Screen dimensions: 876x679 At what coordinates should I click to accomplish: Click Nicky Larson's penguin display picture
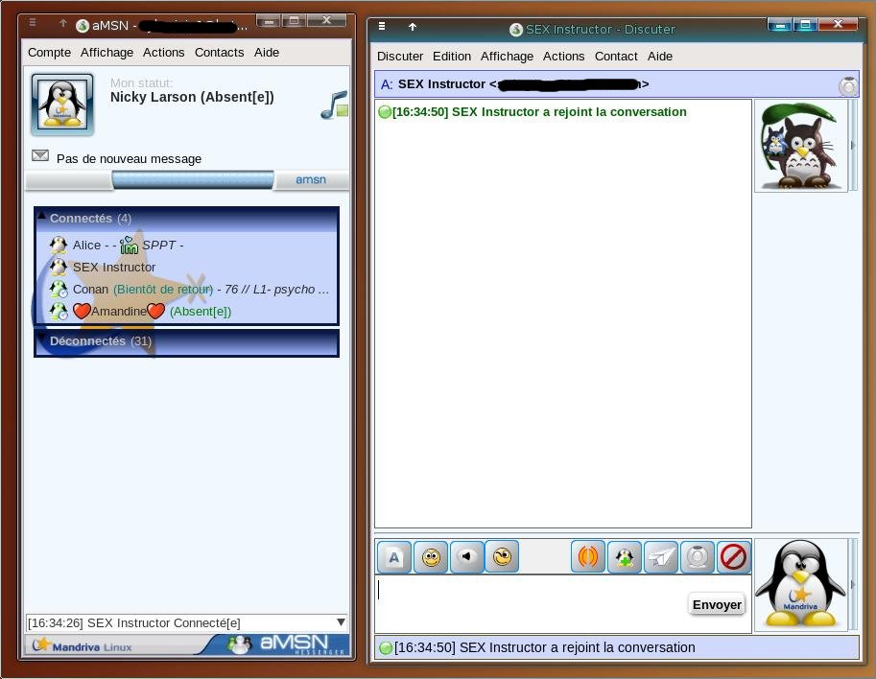point(62,105)
